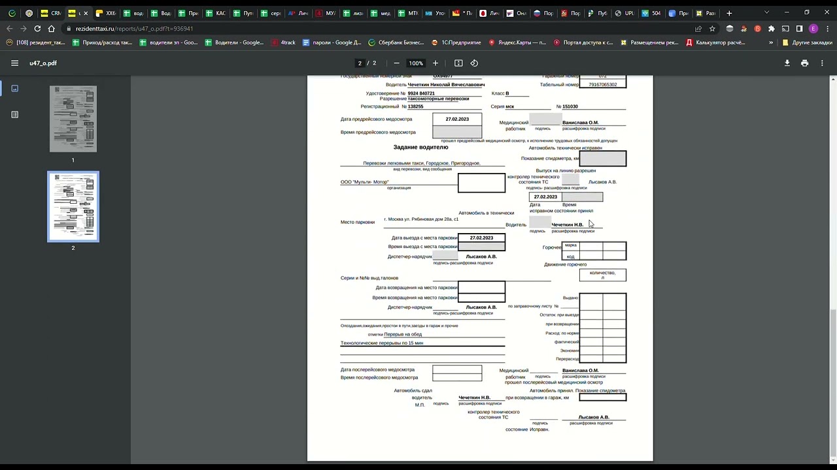Click departure date 27.02.2023 cell

tap(481, 238)
